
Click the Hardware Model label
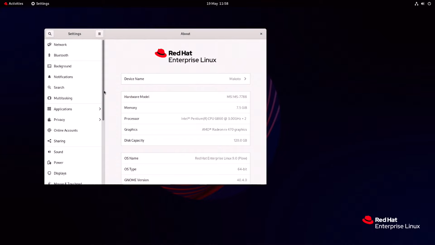point(137,97)
